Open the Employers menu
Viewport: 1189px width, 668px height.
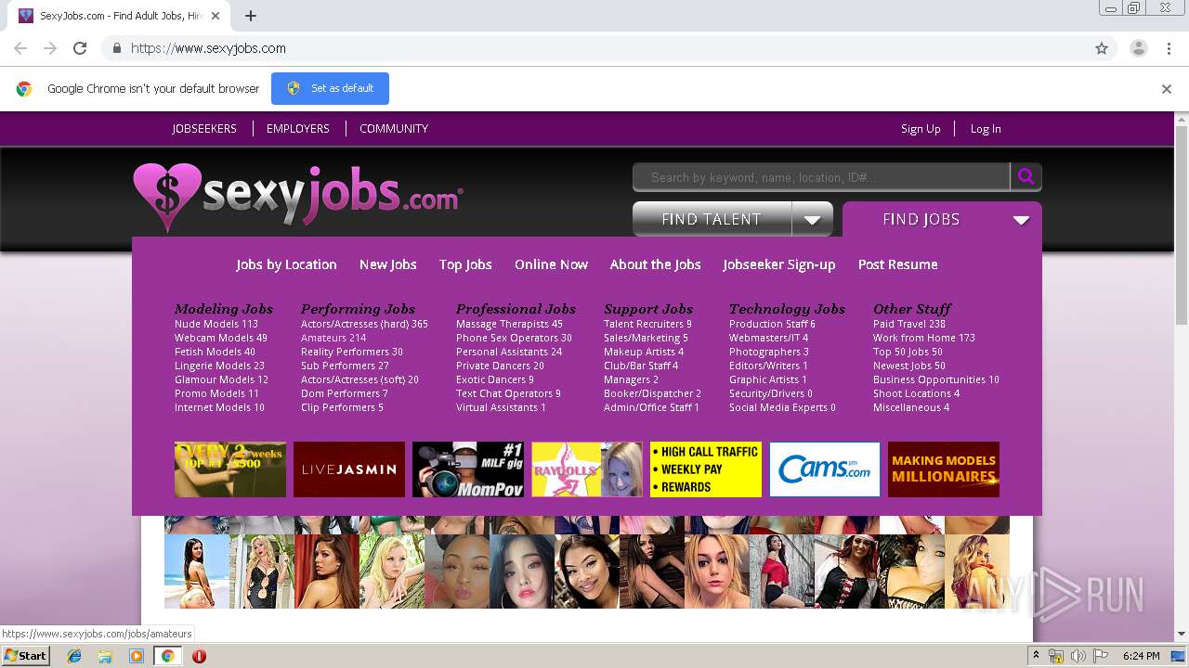pyautogui.click(x=298, y=129)
